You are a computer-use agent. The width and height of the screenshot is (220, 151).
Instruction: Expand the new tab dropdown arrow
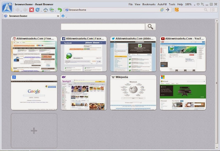point(66,17)
